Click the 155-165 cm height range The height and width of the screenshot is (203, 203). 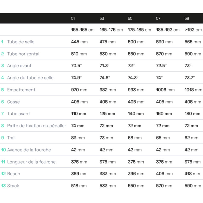83,30
